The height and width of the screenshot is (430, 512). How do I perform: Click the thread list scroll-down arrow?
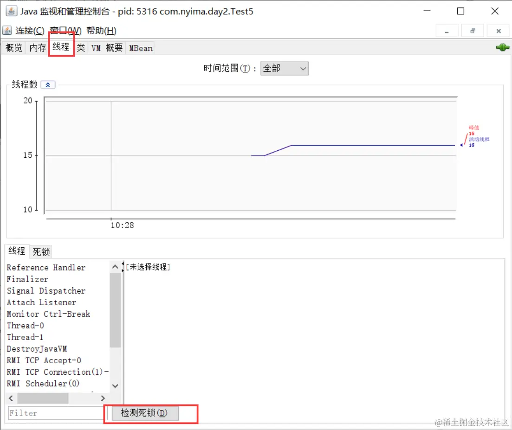pyautogui.click(x=115, y=386)
